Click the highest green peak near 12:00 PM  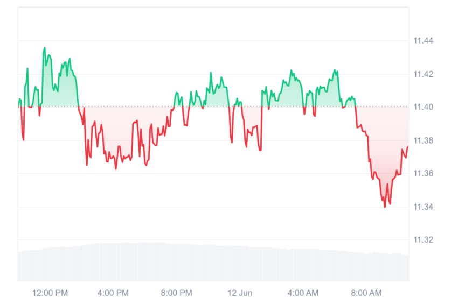[x=45, y=48]
